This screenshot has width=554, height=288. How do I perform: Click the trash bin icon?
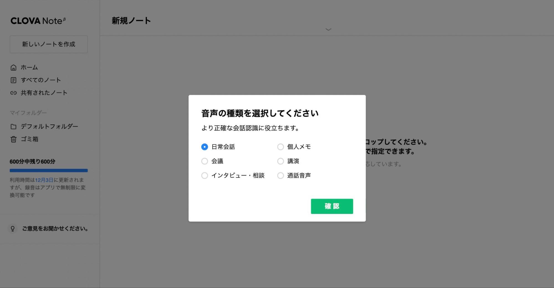click(13, 139)
